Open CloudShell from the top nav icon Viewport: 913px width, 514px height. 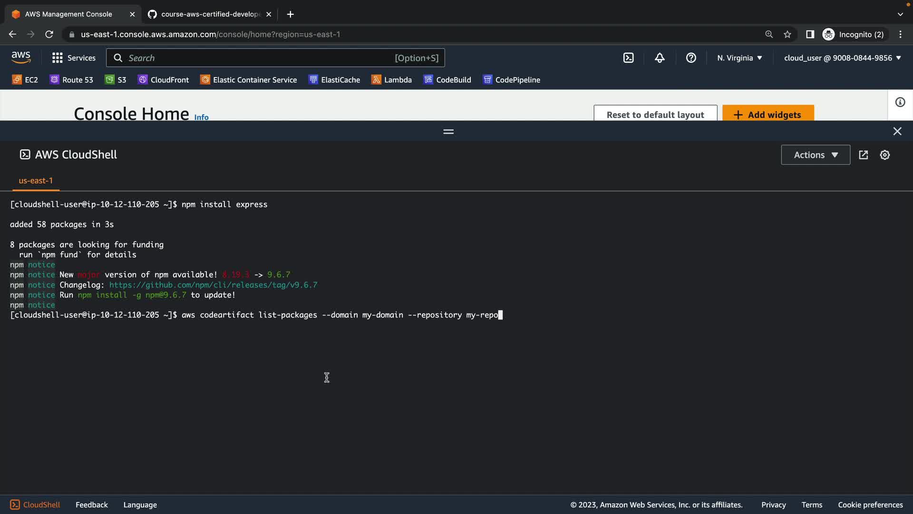pyautogui.click(x=628, y=58)
